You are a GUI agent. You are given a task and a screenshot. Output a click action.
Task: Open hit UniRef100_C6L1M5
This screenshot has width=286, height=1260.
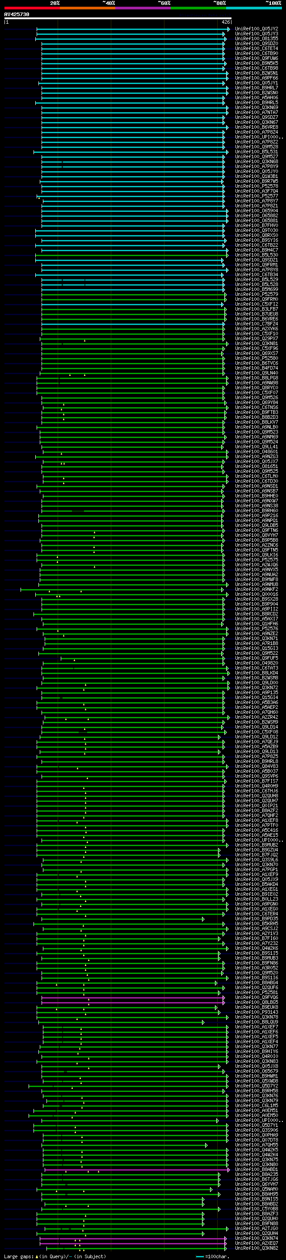coord(256,1106)
